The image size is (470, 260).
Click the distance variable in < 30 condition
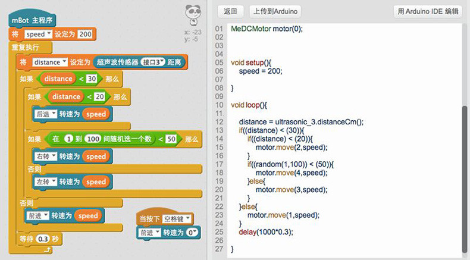(58, 79)
